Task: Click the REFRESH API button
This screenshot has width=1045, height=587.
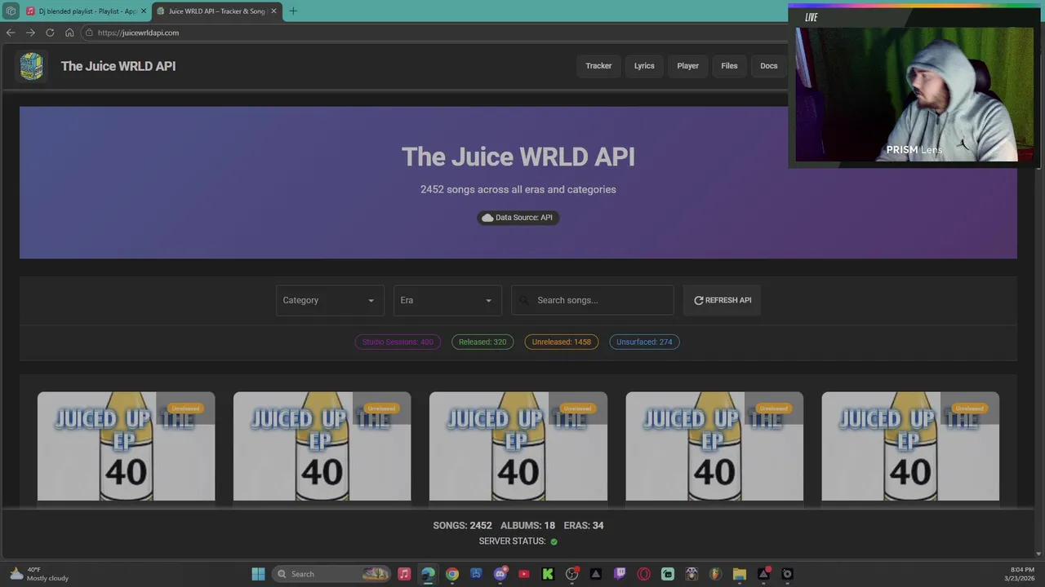Action: click(723, 300)
